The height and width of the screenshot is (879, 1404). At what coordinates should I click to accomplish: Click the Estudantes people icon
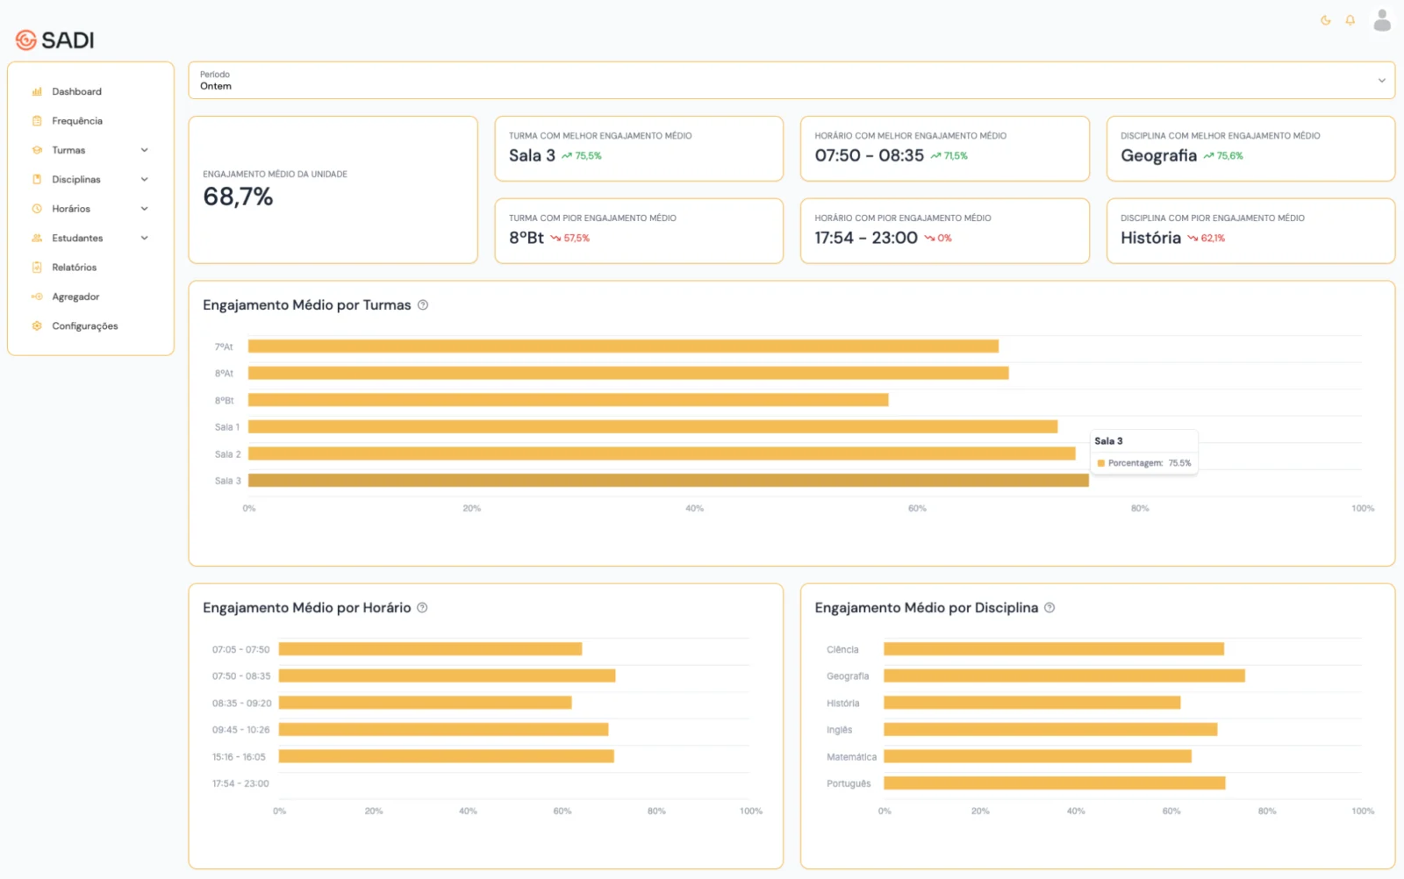[x=37, y=238]
